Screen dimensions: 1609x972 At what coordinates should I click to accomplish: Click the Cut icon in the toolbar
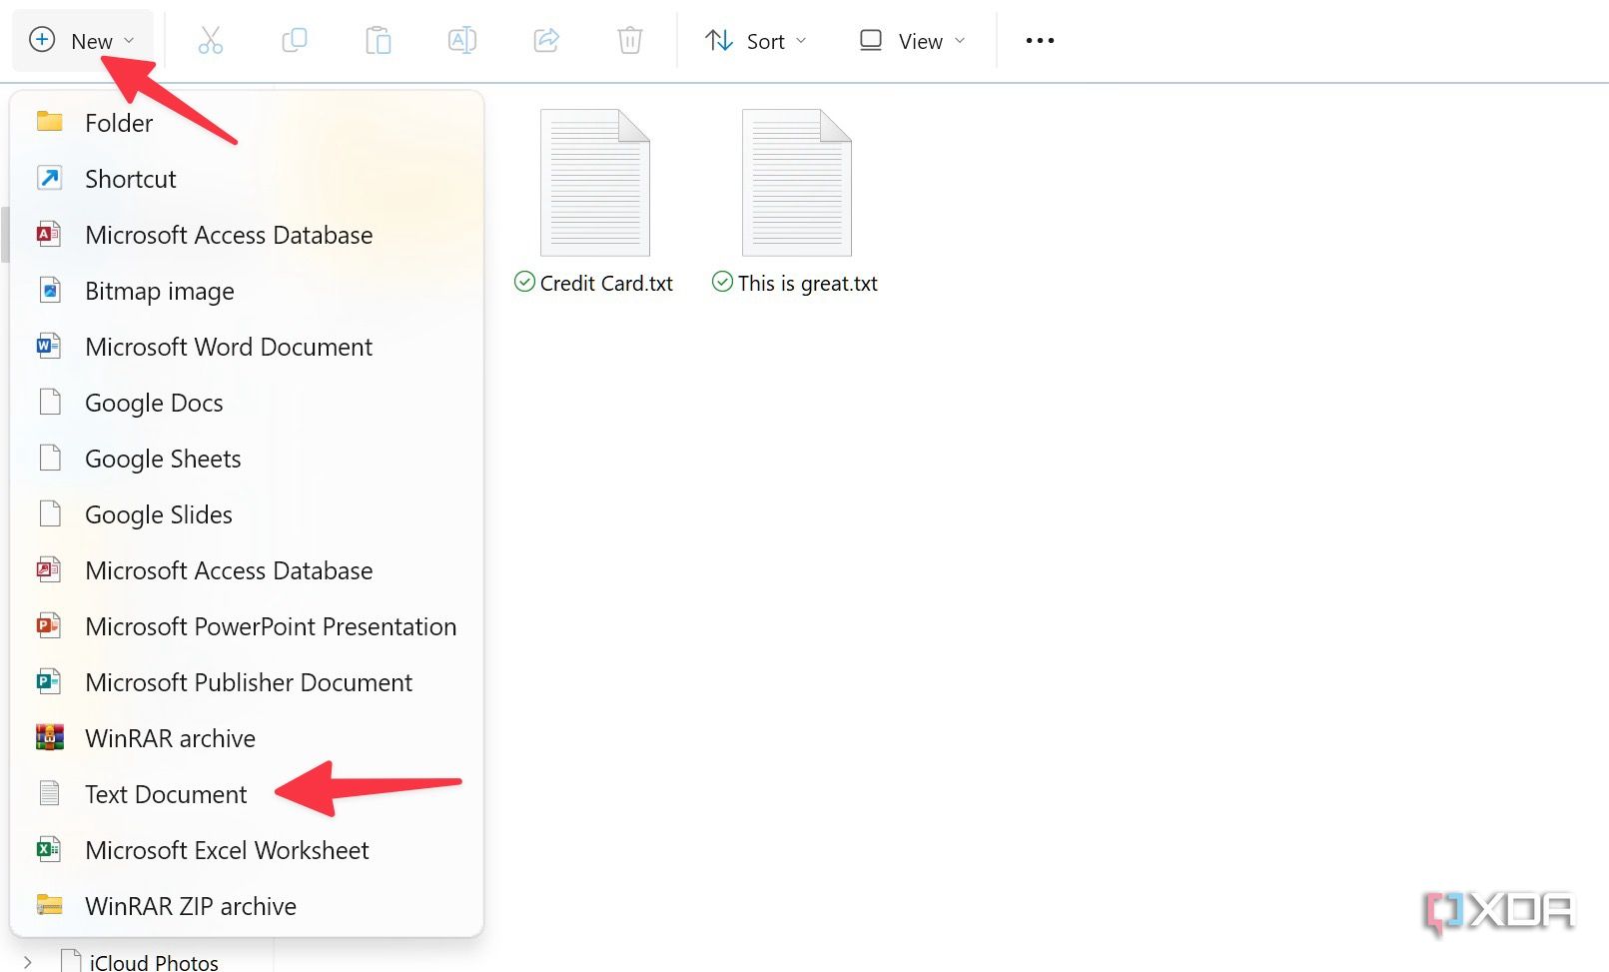(211, 40)
